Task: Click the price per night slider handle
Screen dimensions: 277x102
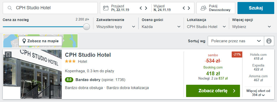Action: click(86, 26)
